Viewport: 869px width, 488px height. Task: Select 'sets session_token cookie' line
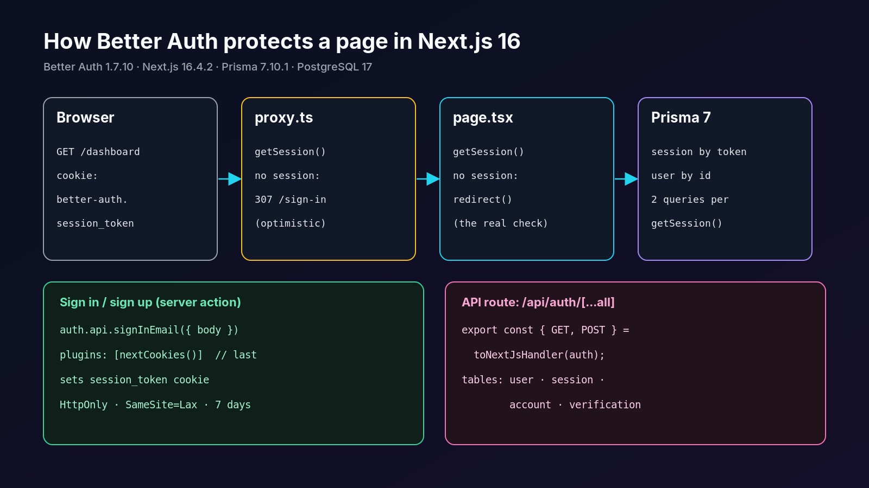click(134, 380)
